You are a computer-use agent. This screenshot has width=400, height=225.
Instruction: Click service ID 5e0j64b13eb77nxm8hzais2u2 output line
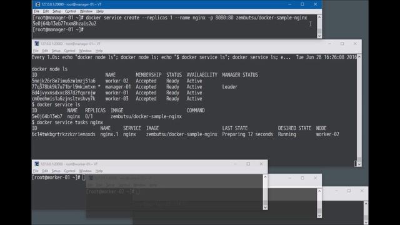(x=64, y=24)
